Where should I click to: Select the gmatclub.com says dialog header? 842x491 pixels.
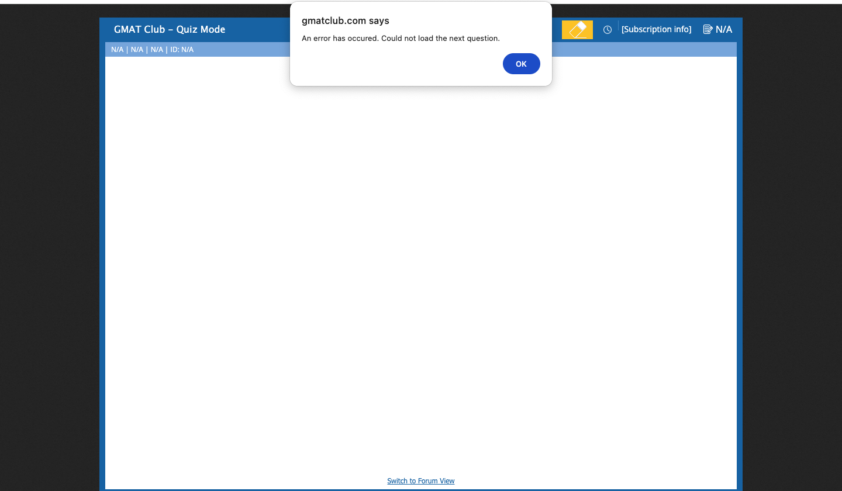pos(345,20)
